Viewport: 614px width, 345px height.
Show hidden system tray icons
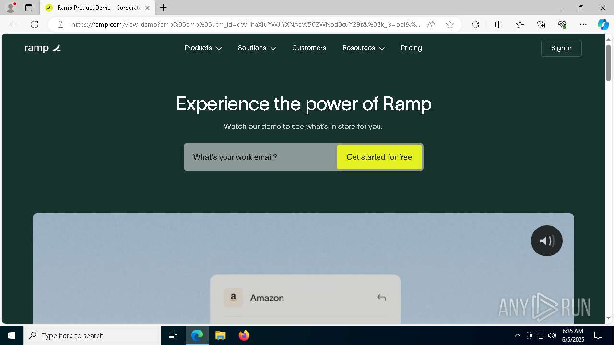(x=517, y=335)
